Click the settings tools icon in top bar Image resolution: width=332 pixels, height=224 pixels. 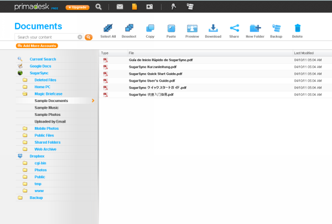pyautogui.click(x=173, y=7)
